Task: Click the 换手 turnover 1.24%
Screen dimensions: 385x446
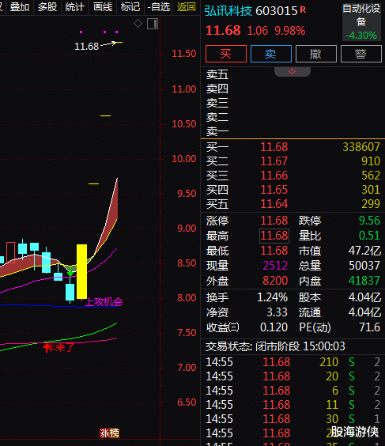Action: tap(272, 297)
